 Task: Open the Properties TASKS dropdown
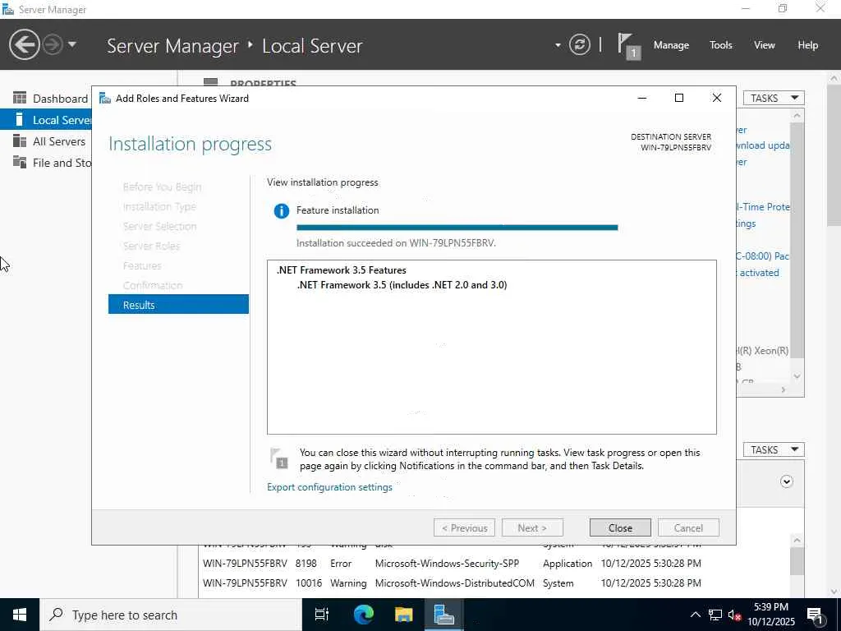click(x=774, y=99)
